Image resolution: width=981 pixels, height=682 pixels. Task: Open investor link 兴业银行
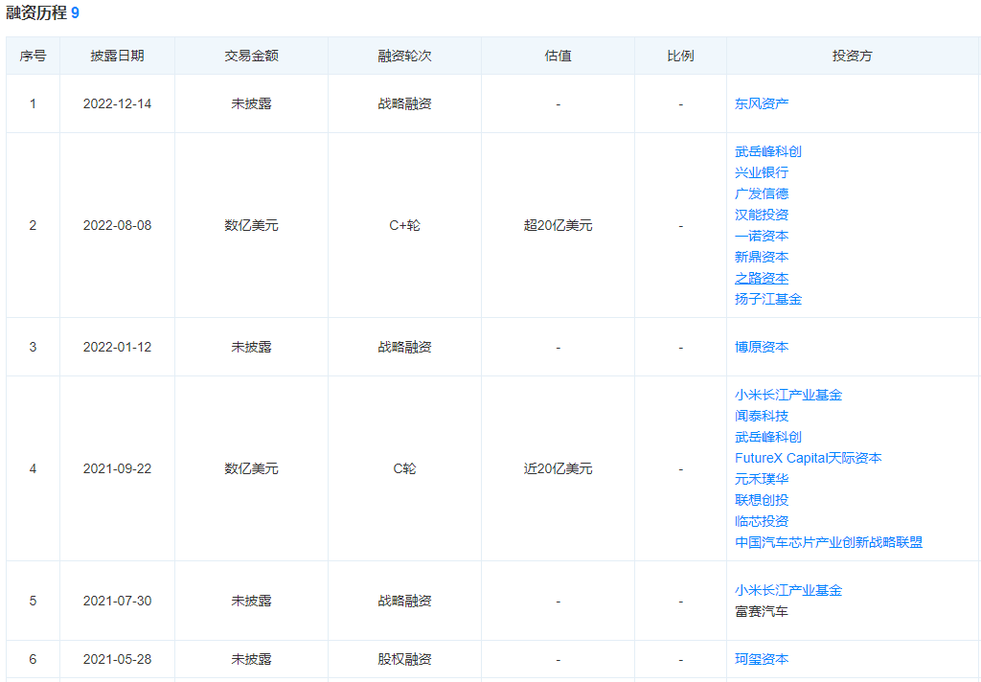click(x=762, y=172)
